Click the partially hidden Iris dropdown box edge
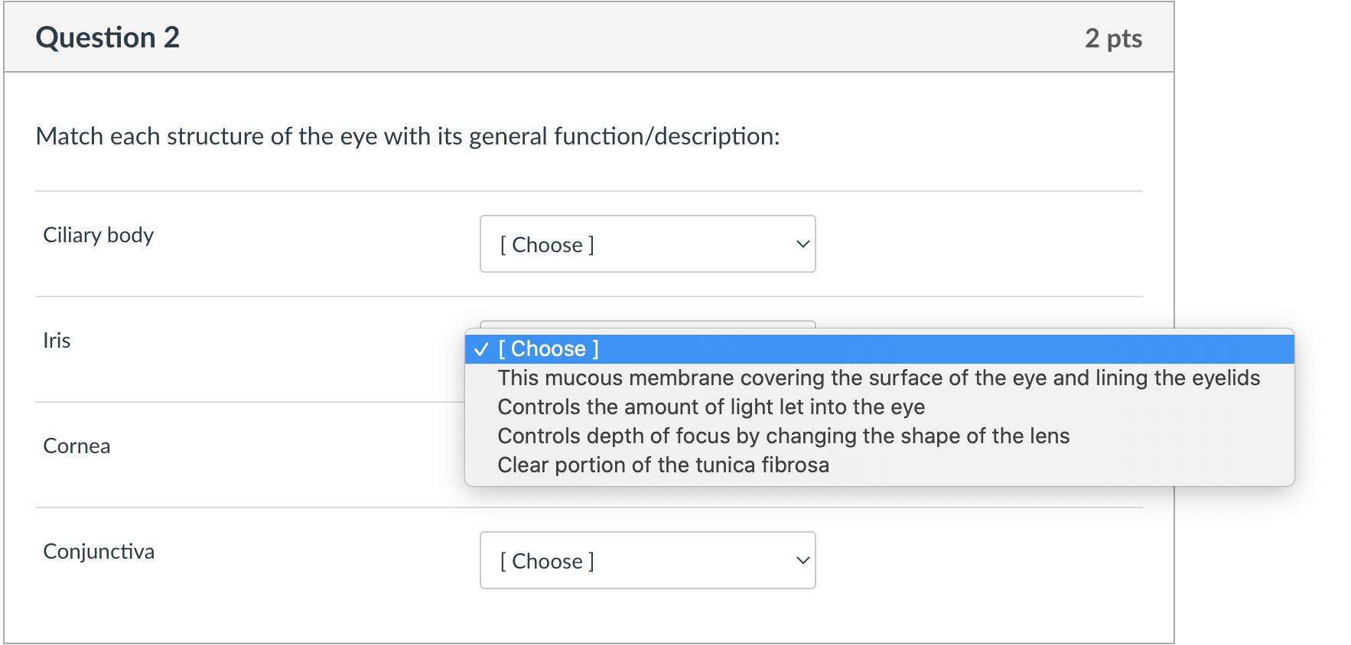The width and height of the screenshot is (1351, 645). (647, 324)
